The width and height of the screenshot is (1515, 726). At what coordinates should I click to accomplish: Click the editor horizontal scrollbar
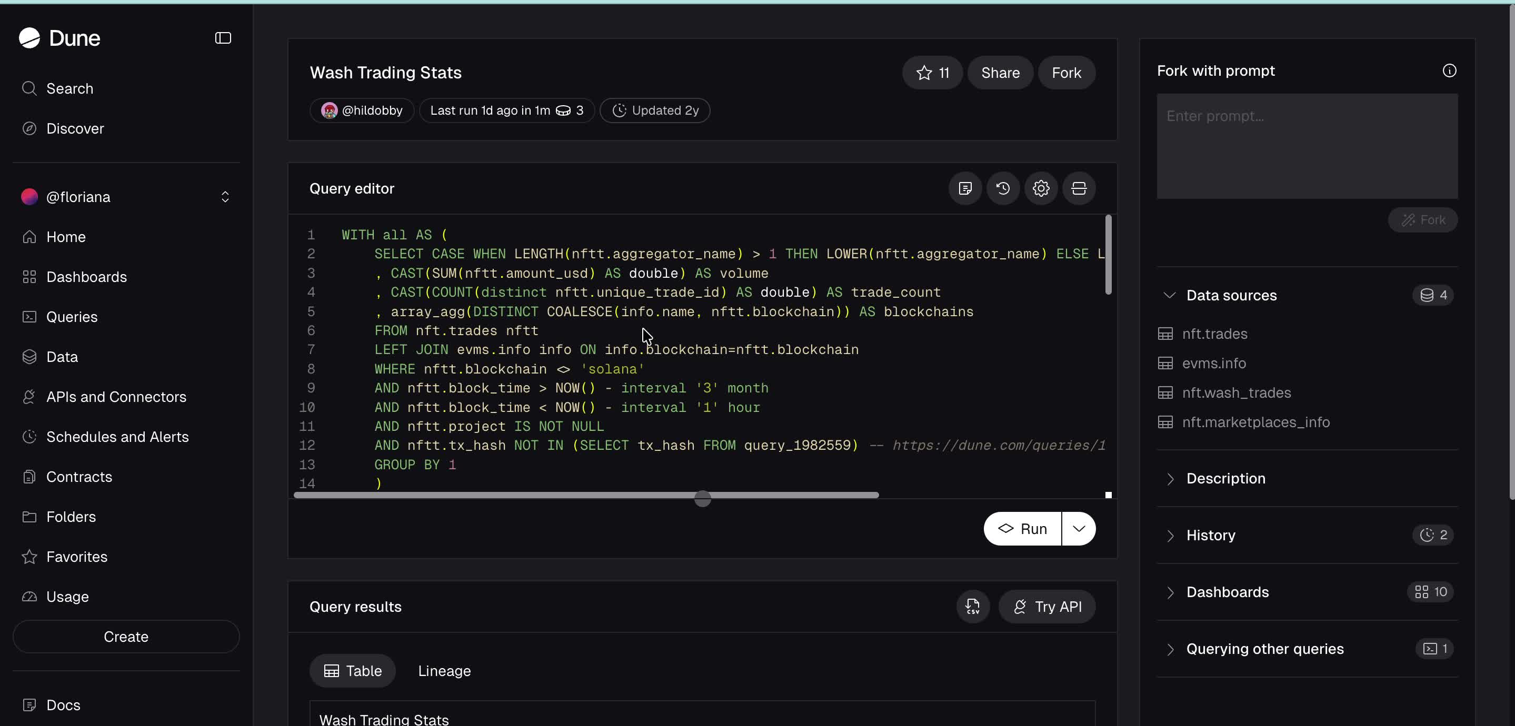[586, 496]
